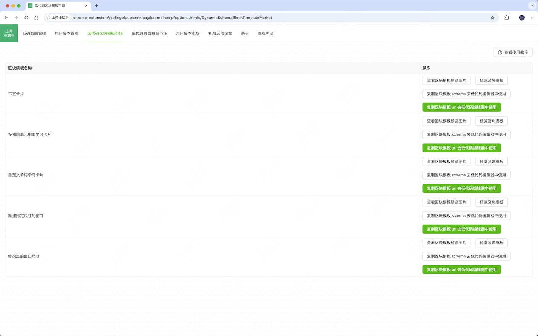
Task: Click the 自定义单词学习卡片 template name
Action: (x=26, y=175)
